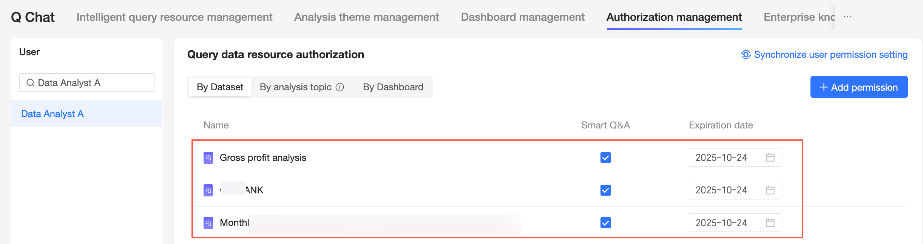Click the dataset icon beside the ANK row
Image resolution: width=923 pixels, height=244 pixels.
(x=208, y=190)
